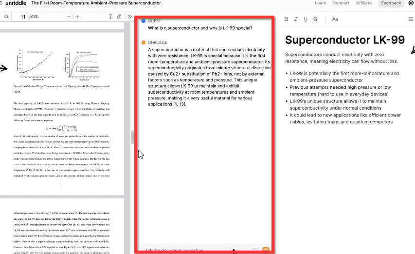The height and width of the screenshot is (254, 415).
Task: Toggle underline formatting in notes editor
Action: point(306,19)
